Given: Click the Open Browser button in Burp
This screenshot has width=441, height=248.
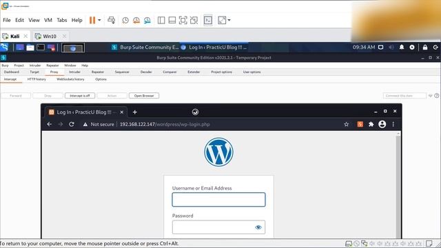Looking at the screenshot, I should 144,96.
